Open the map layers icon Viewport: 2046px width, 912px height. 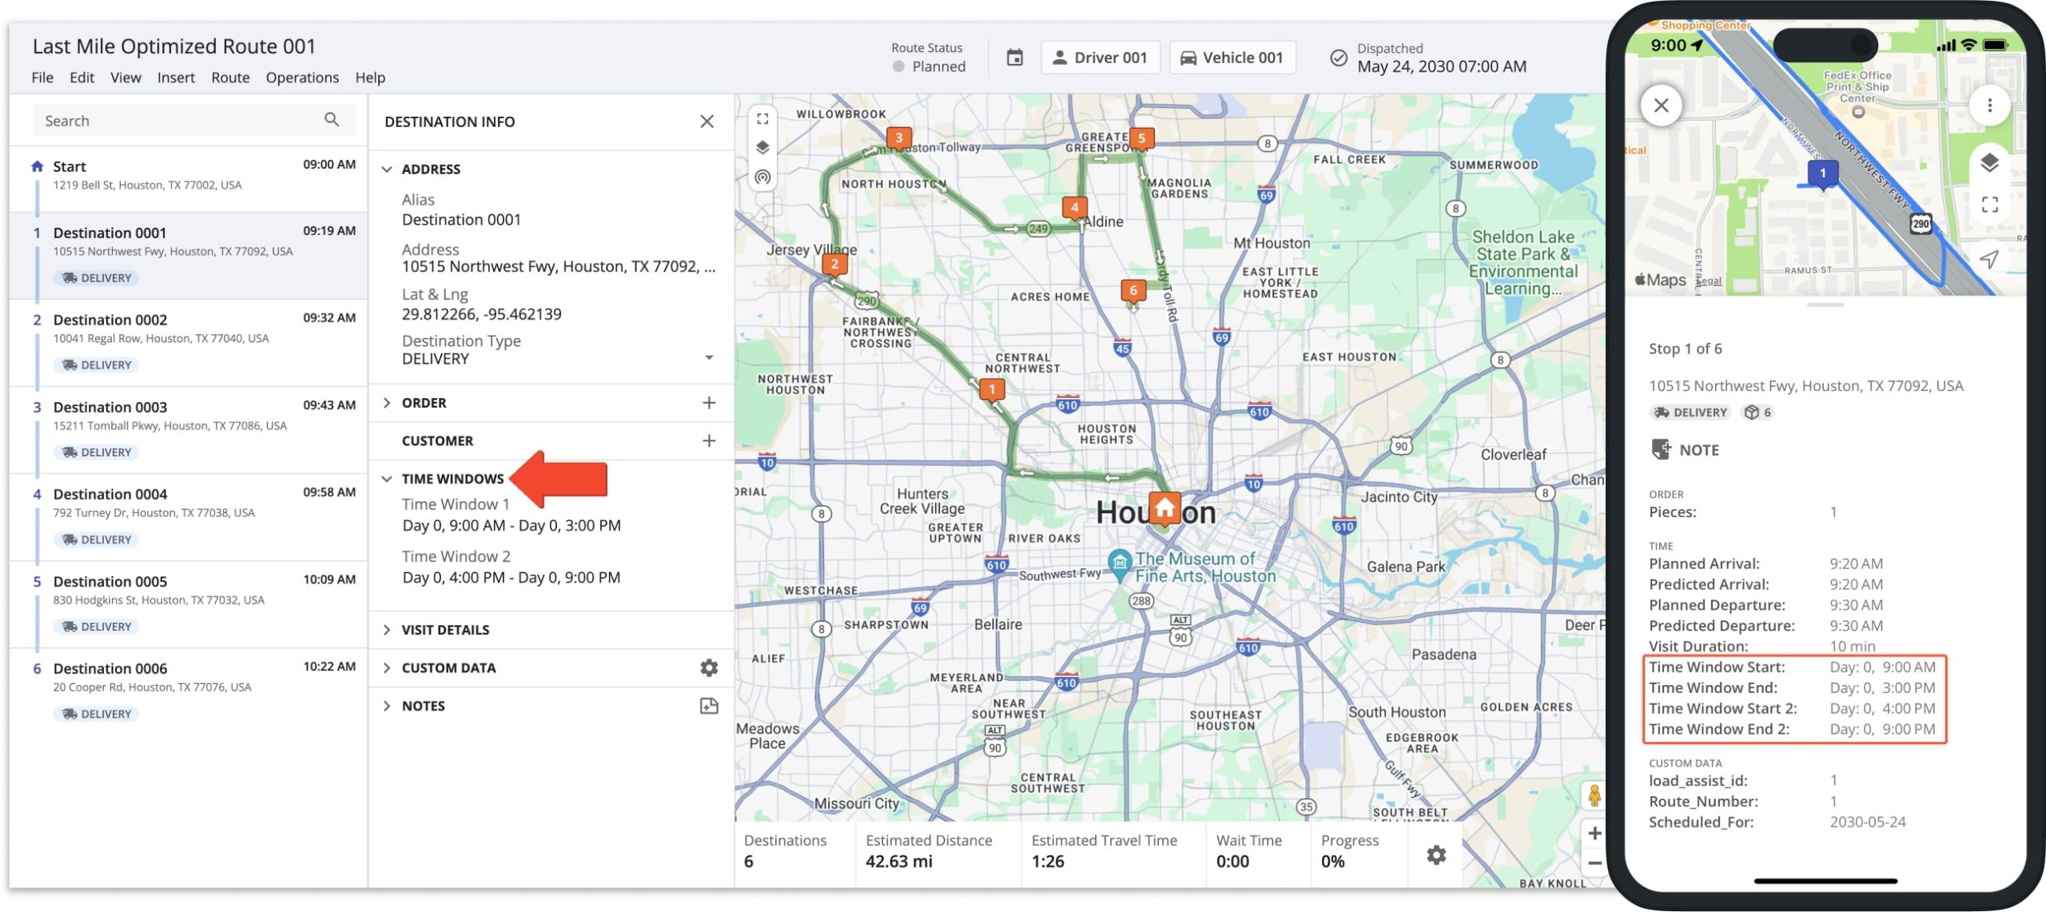(x=762, y=148)
